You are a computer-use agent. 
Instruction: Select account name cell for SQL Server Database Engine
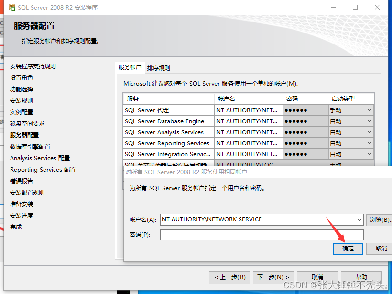[x=249, y=121]
